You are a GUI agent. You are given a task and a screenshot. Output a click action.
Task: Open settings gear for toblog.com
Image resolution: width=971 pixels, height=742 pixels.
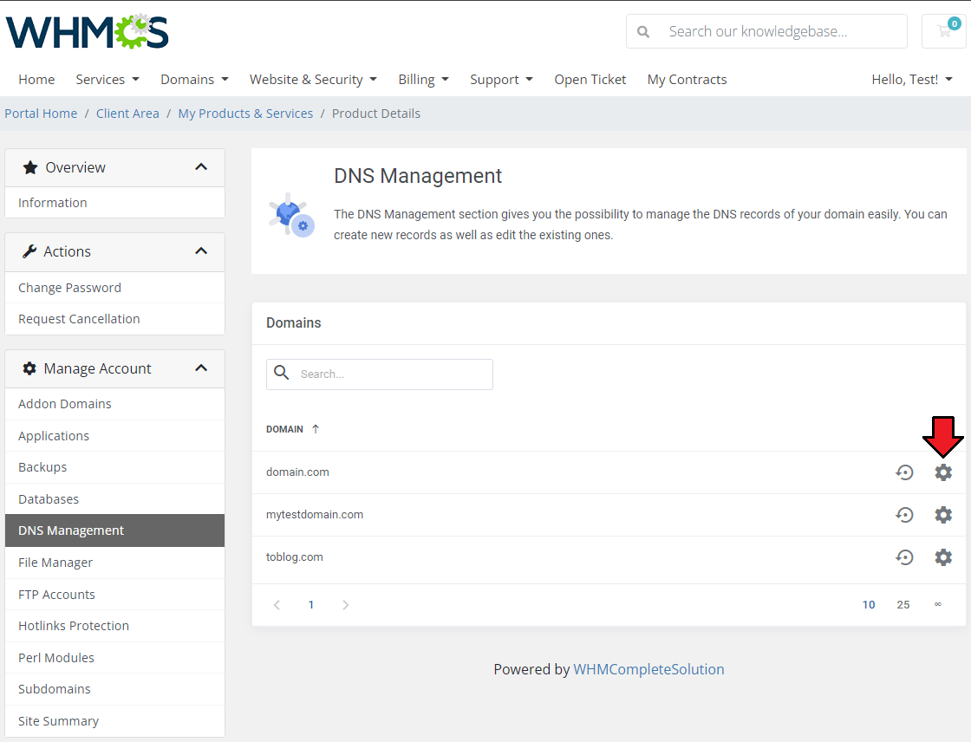(942, 556)
